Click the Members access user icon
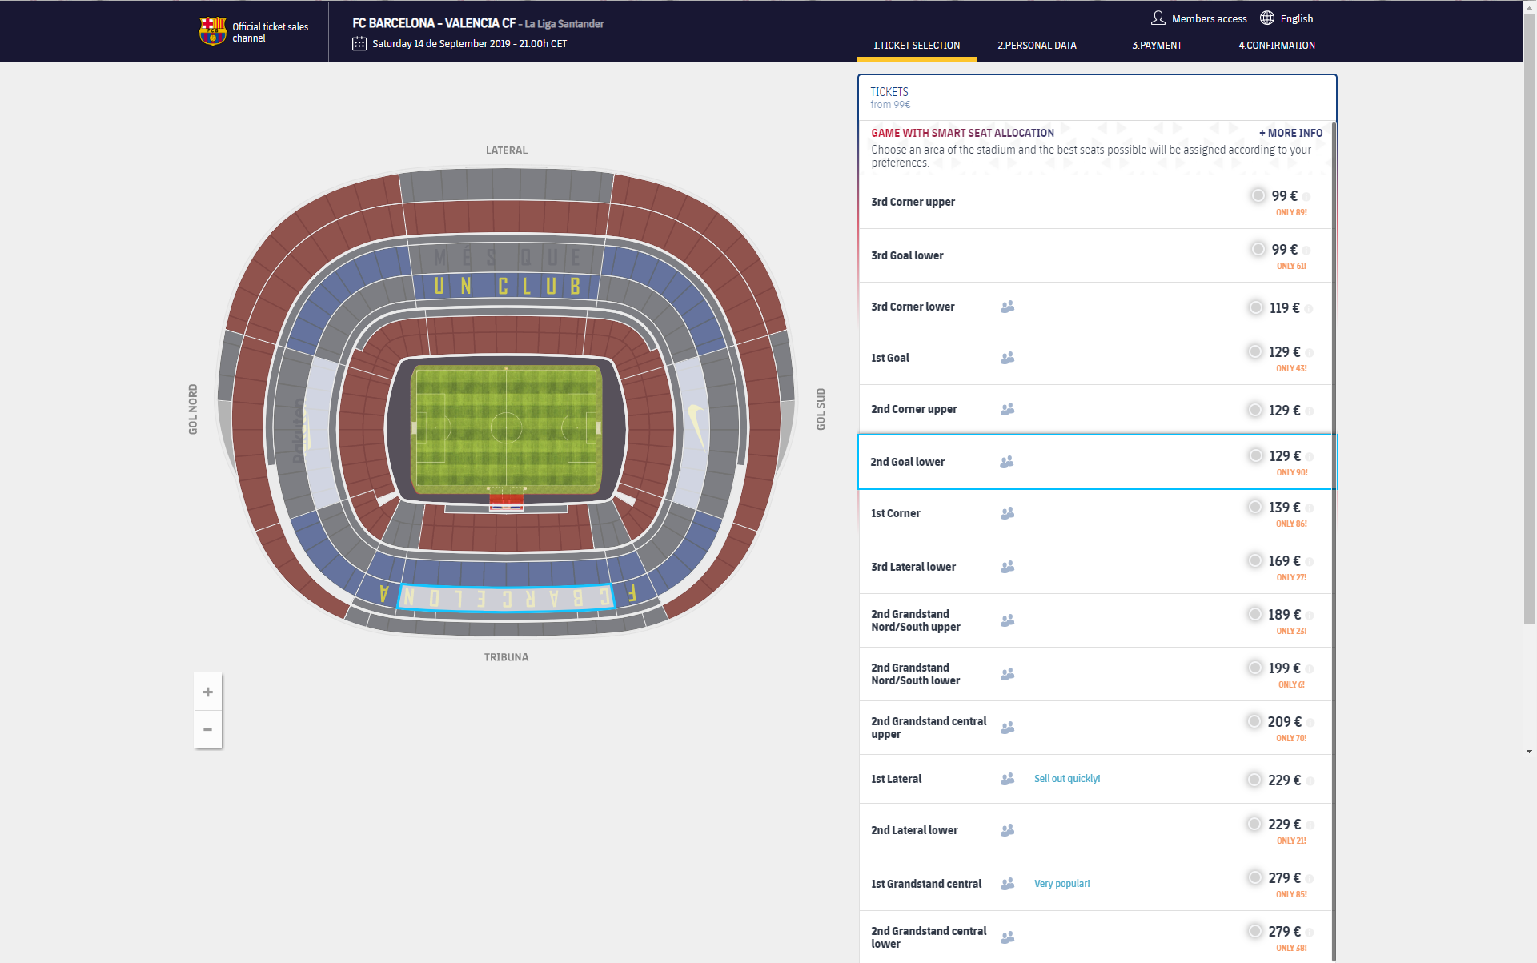Viewport: 1537px width, 963px height. click(1158, 18)
